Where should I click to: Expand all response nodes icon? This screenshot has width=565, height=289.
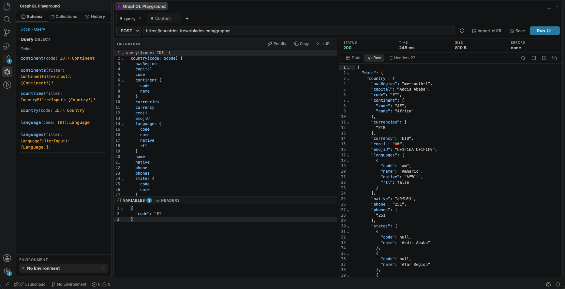coord(544,58)
